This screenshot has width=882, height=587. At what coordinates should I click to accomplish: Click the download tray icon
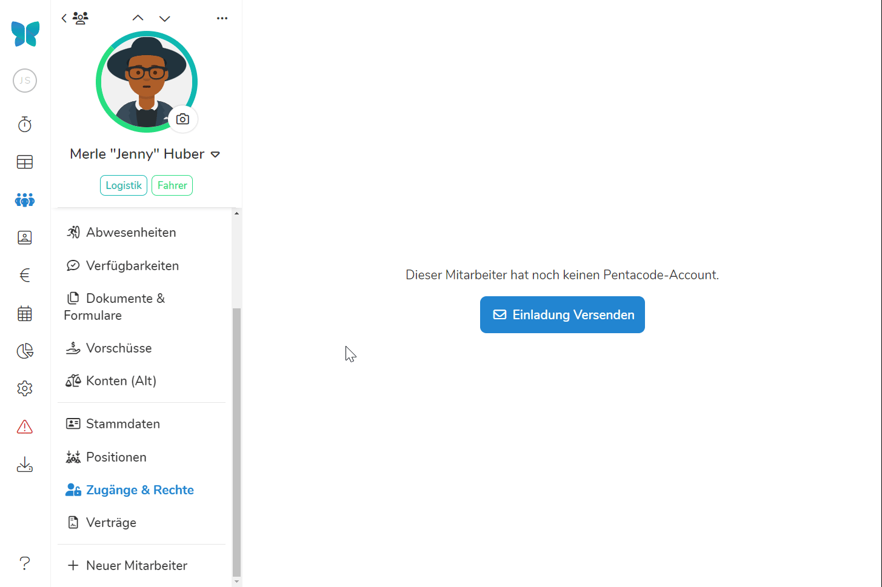tap(25, 465)
